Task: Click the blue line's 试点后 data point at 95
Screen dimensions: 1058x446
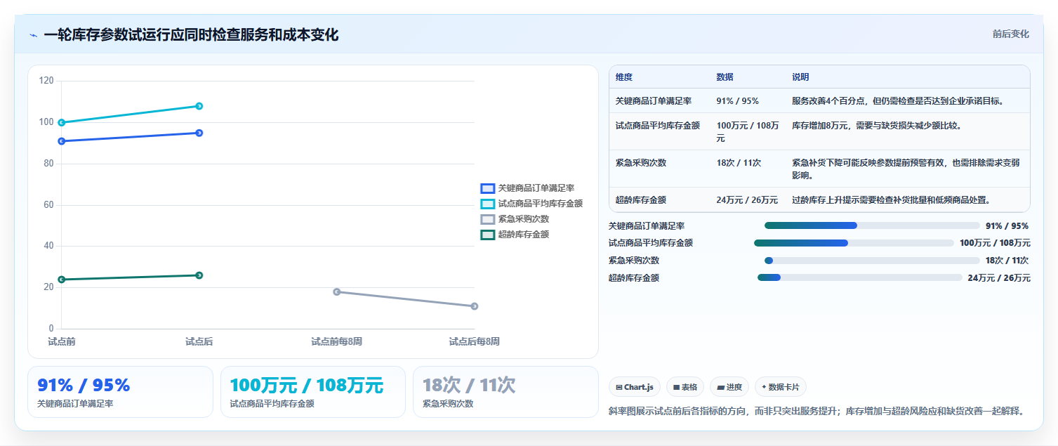Action: click(x=199, y=133)
